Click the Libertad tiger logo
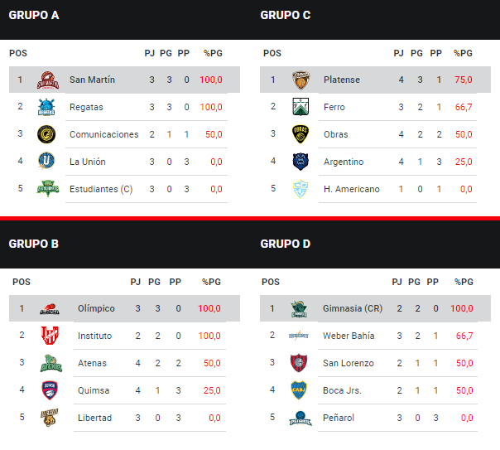Image resolution: width=500 pixels, height=450 pixels. pyautogui.click(x=50, y=418)
